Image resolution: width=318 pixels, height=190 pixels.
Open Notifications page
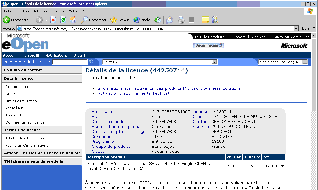57,55
